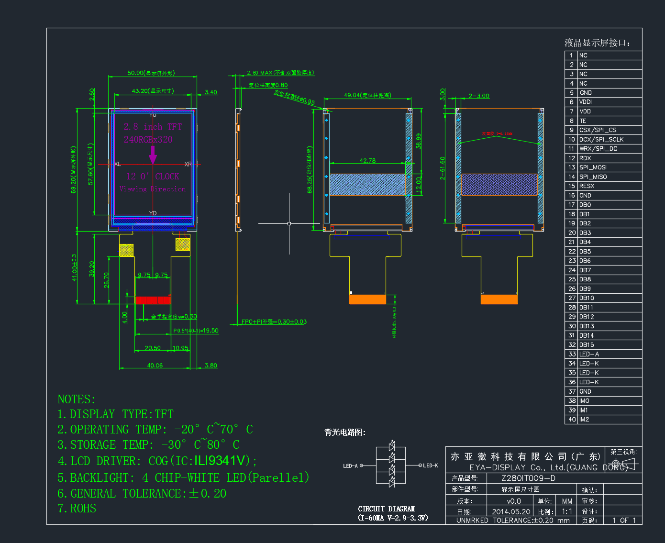Screen dimensions: 665x543
Task: Click the 液晶显示屏接口 heading above the pin table
Action: pos(597,43)
